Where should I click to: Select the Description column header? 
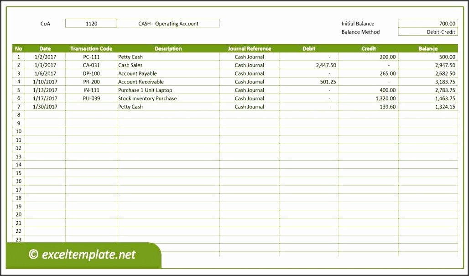(x=168, y=48)
